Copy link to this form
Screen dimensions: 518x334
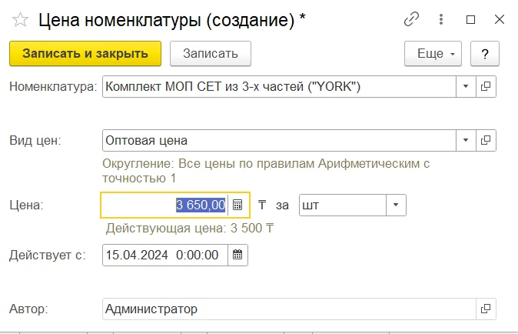point(411,19)
